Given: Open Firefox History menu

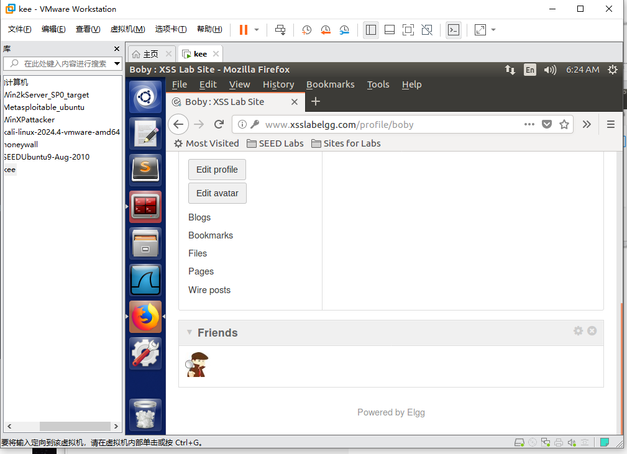Looking at the screenshot, I should [x=278, y=84].
